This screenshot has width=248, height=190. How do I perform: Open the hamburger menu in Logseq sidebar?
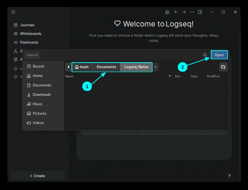point(13,12)
